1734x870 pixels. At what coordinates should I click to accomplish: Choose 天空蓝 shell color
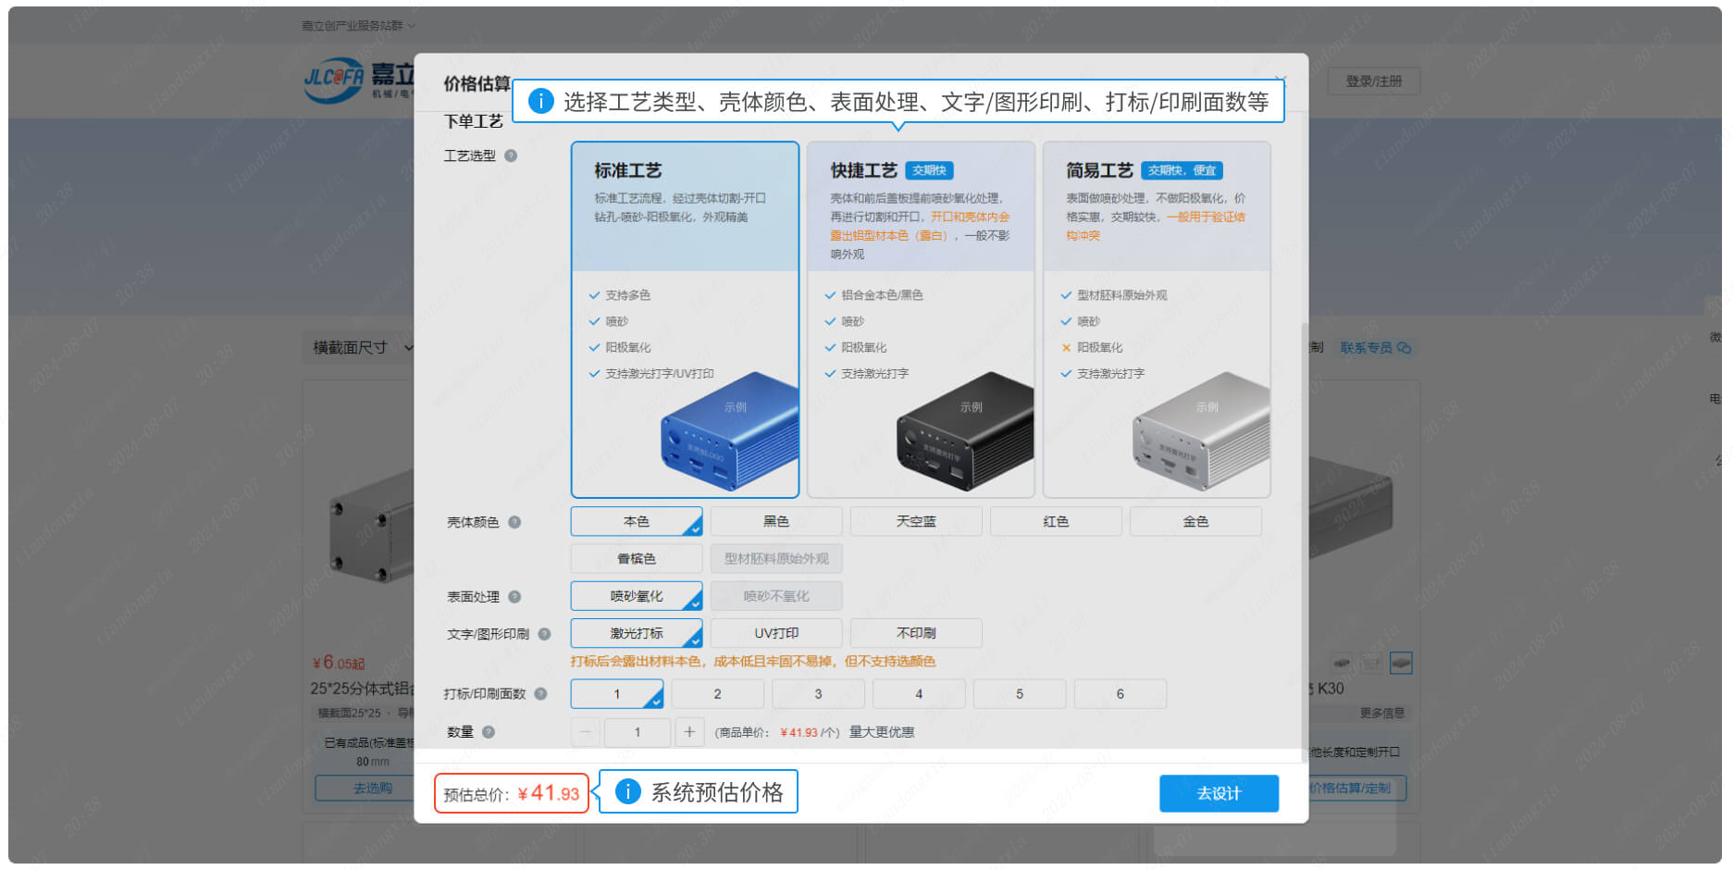point(916,522)
